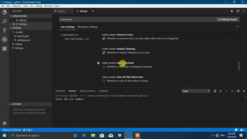Open the Search view in activity bar
Image resolution: width=247 pixels, height=139 pixels.
pos(4,21)
